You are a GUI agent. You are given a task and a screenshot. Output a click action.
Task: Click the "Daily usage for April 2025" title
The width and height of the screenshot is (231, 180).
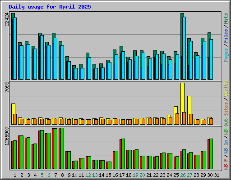50,7
